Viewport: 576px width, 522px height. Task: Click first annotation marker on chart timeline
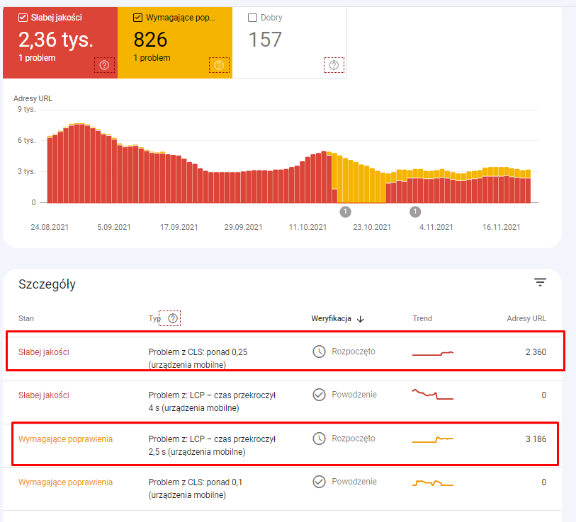(345, 211)
